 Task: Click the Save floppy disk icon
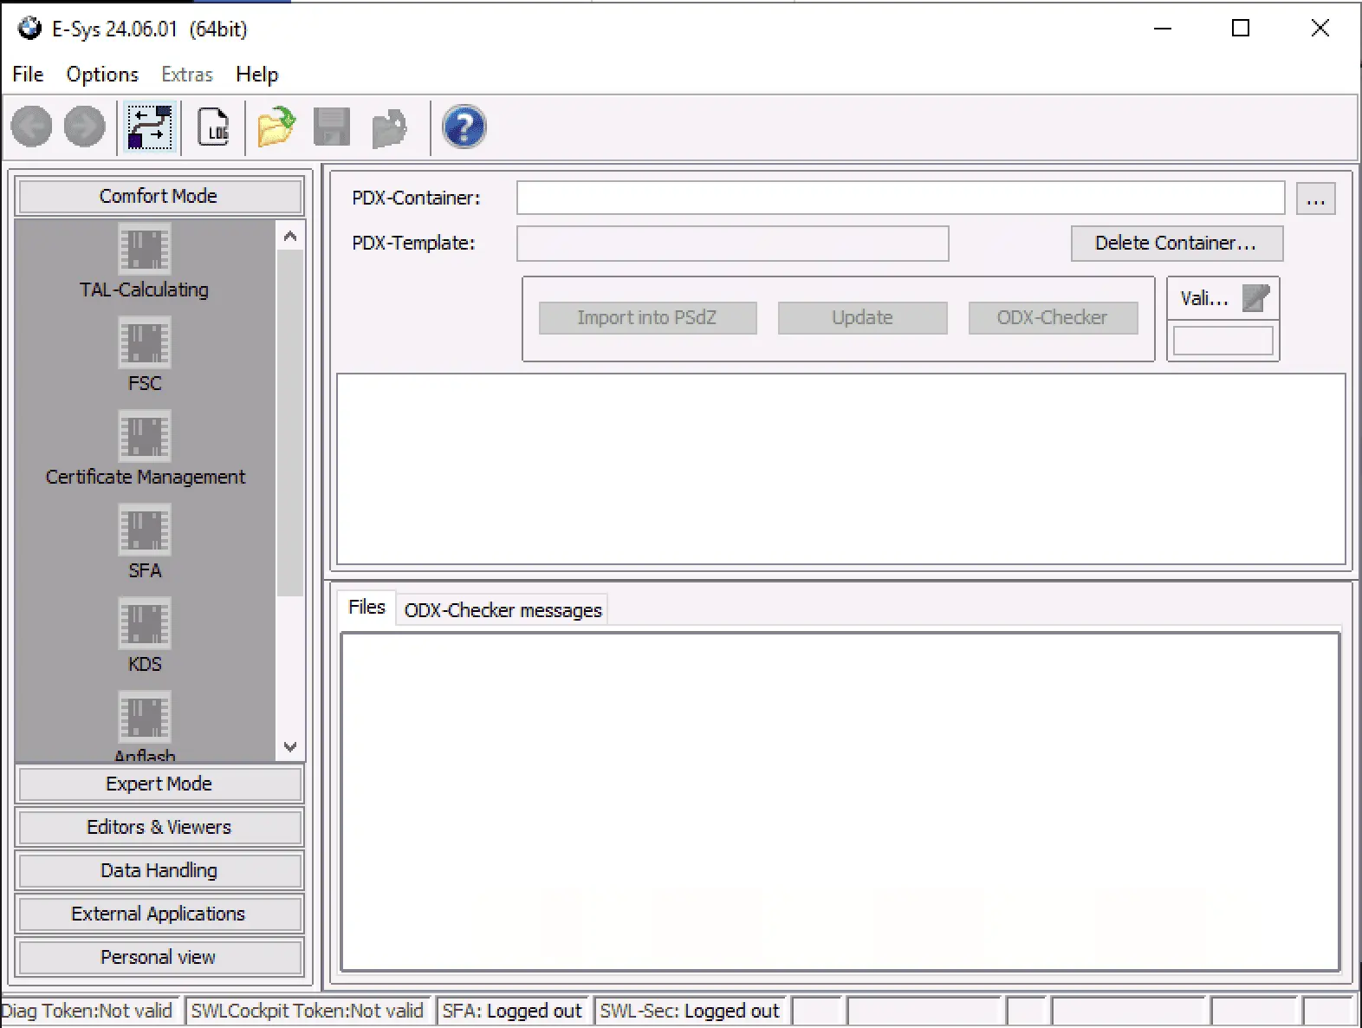(x=331, y=127)
